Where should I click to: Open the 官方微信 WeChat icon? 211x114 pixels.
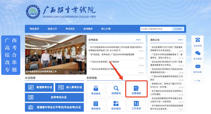[197, 53]
